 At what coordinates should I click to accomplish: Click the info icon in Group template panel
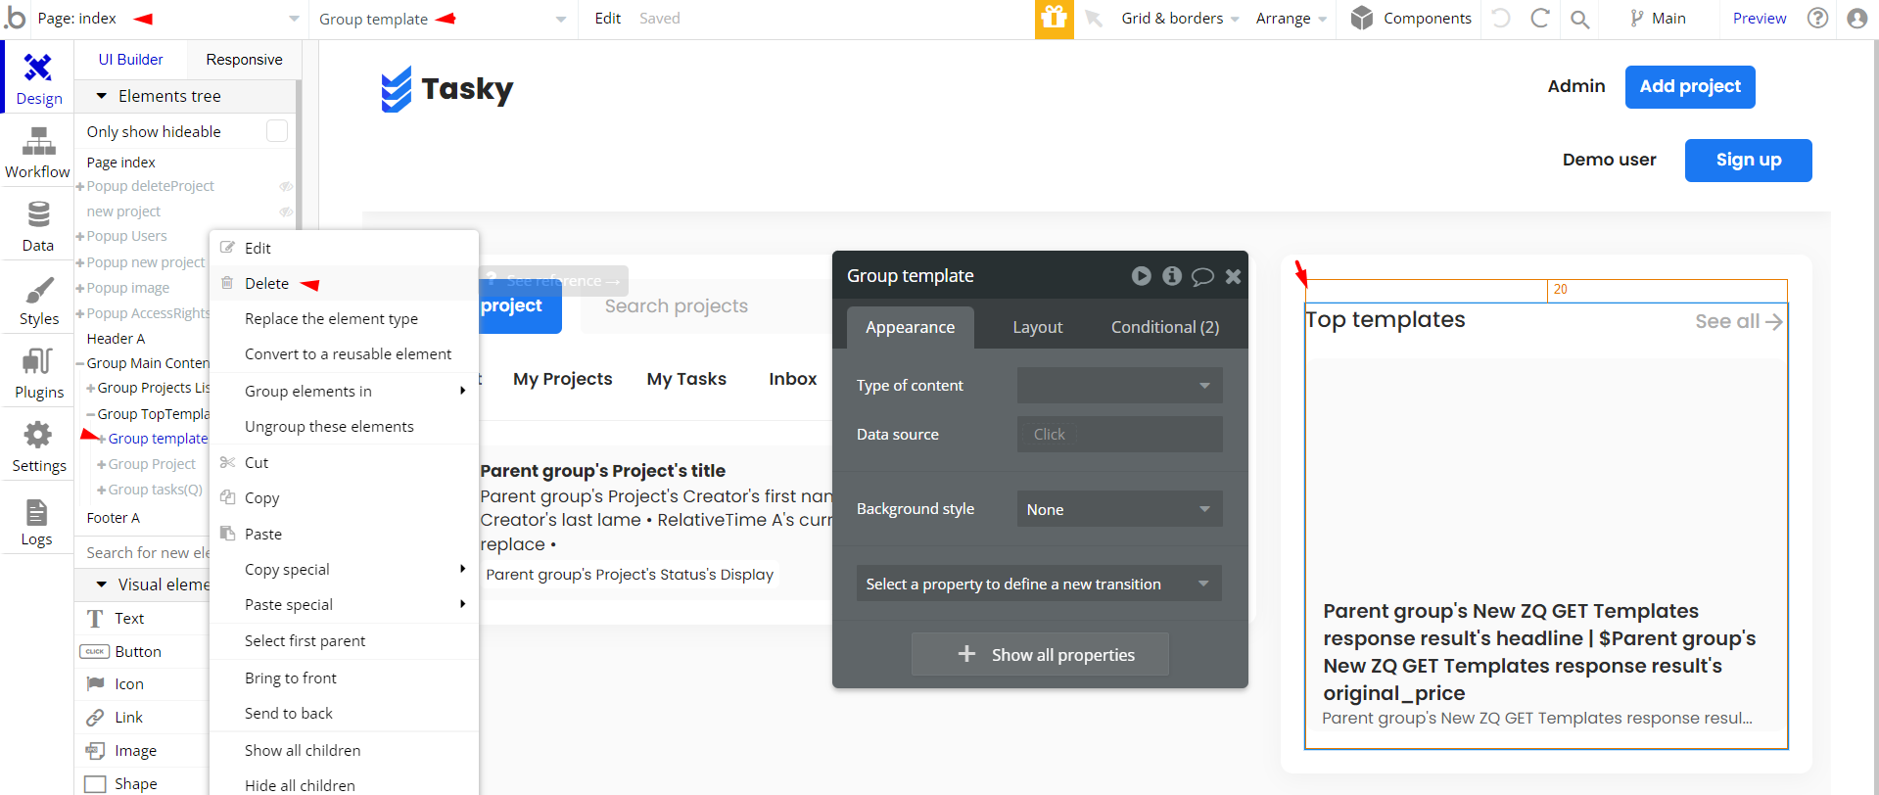click(1171, 276)
